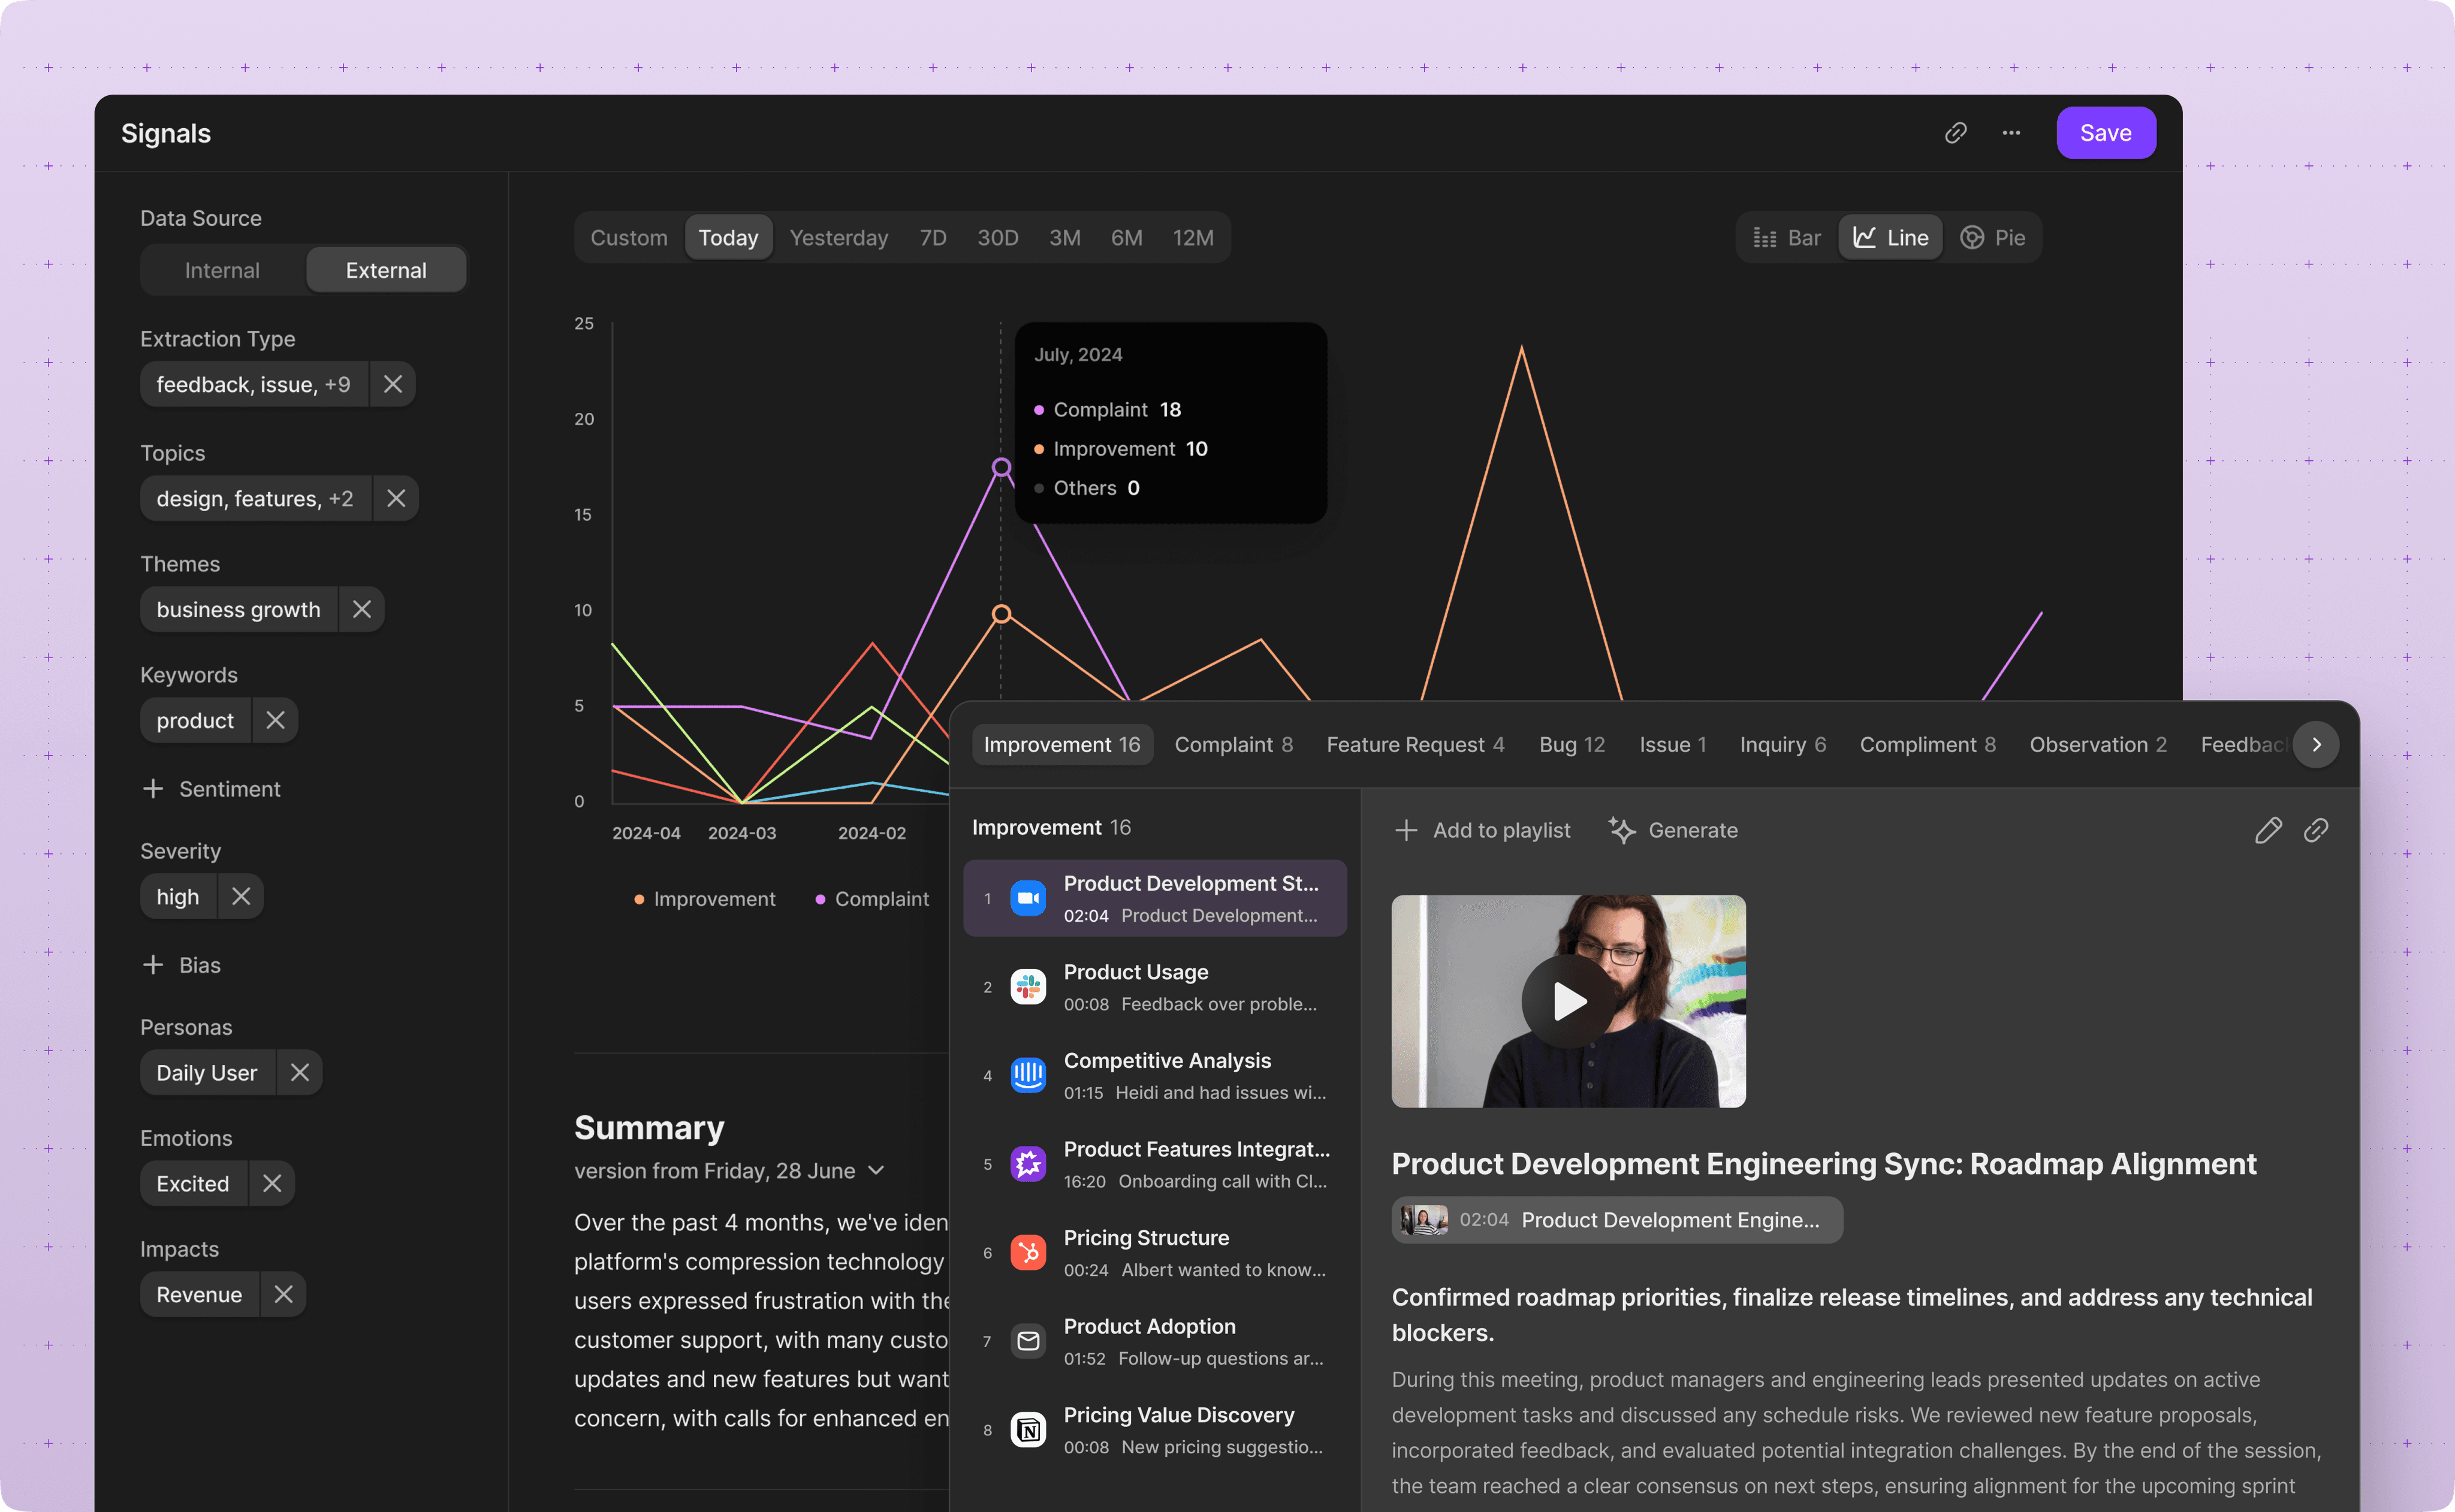Click the Save button
Viewport: 2455px width, 1512px height.
pos(2105,133)
